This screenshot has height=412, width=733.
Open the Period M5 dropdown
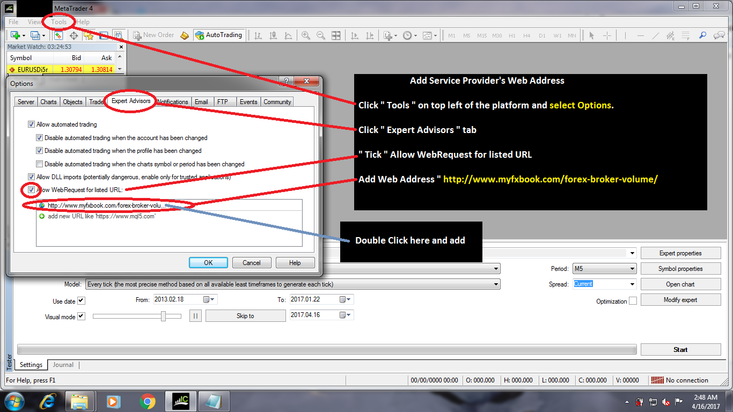coord(605,269)
